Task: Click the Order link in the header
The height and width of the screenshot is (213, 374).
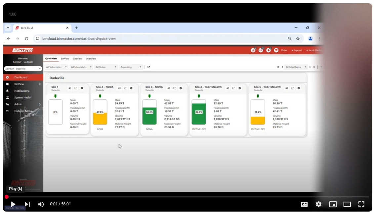Action: (284, 50)
